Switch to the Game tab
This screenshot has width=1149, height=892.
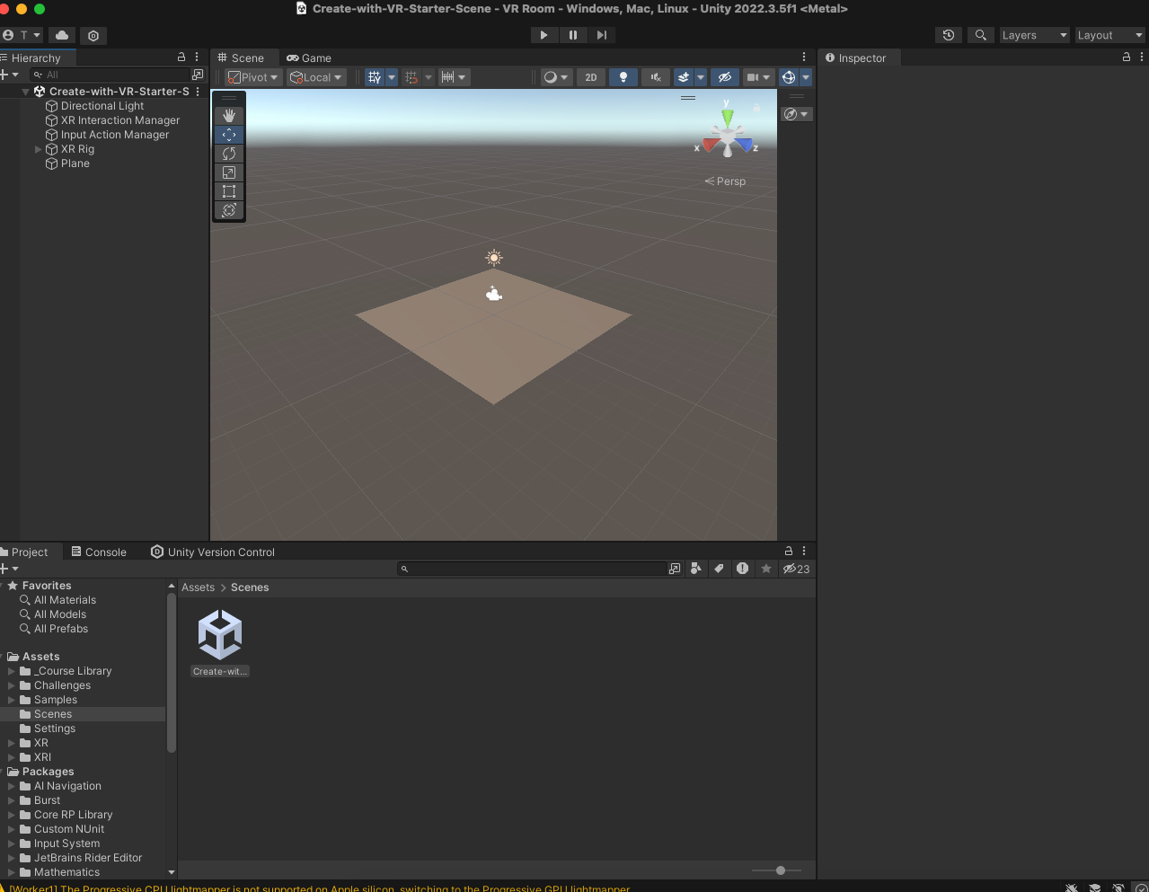pos(309,57)
